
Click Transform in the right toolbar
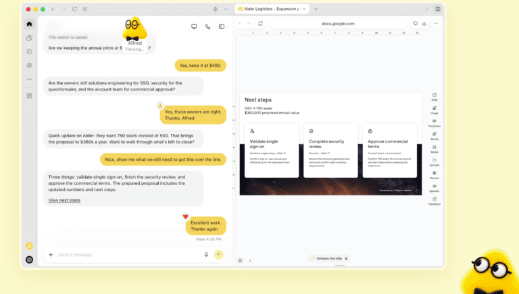(435, 201)
